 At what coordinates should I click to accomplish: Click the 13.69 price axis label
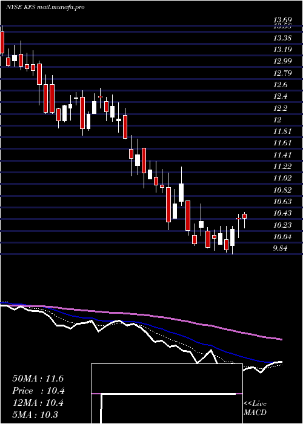pyautogui.click(x=282, y=20)
